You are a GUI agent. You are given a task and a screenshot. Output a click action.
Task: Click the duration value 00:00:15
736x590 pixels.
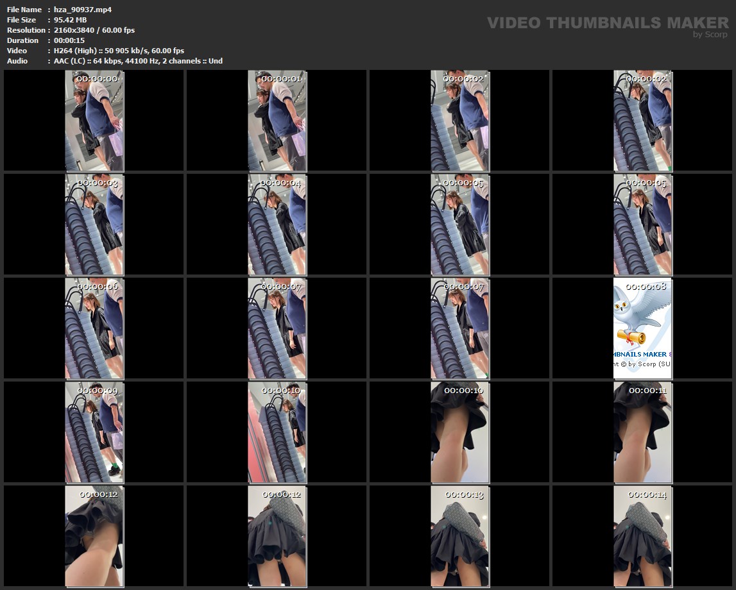tap(69, 40)
